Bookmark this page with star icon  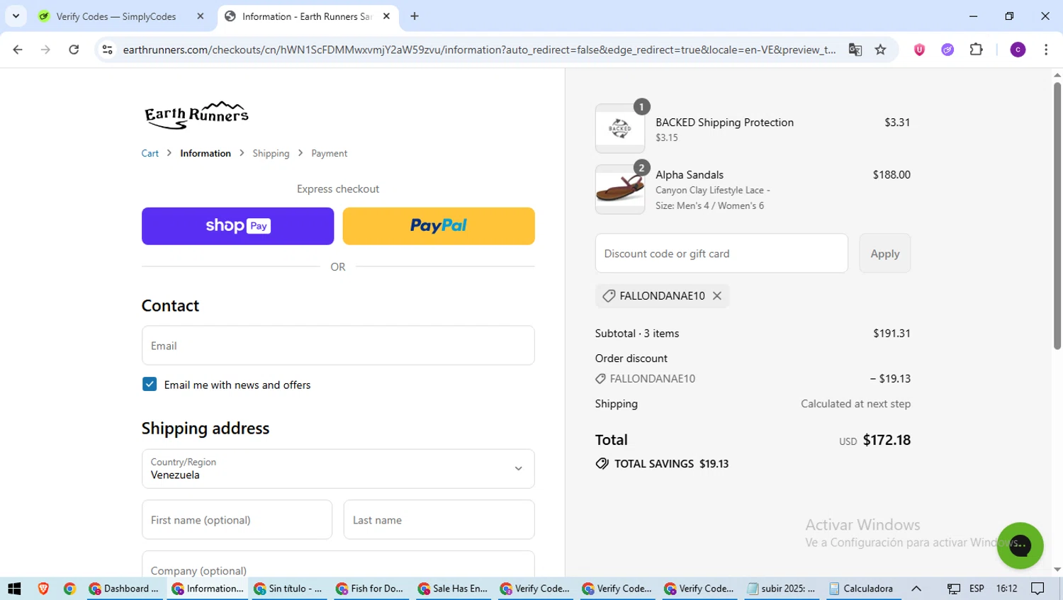point(880,50)
